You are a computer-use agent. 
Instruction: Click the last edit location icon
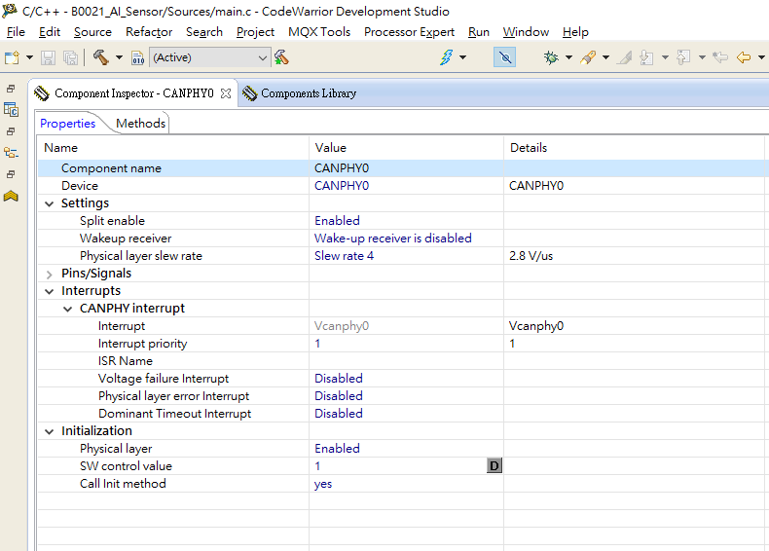point(720,57)
